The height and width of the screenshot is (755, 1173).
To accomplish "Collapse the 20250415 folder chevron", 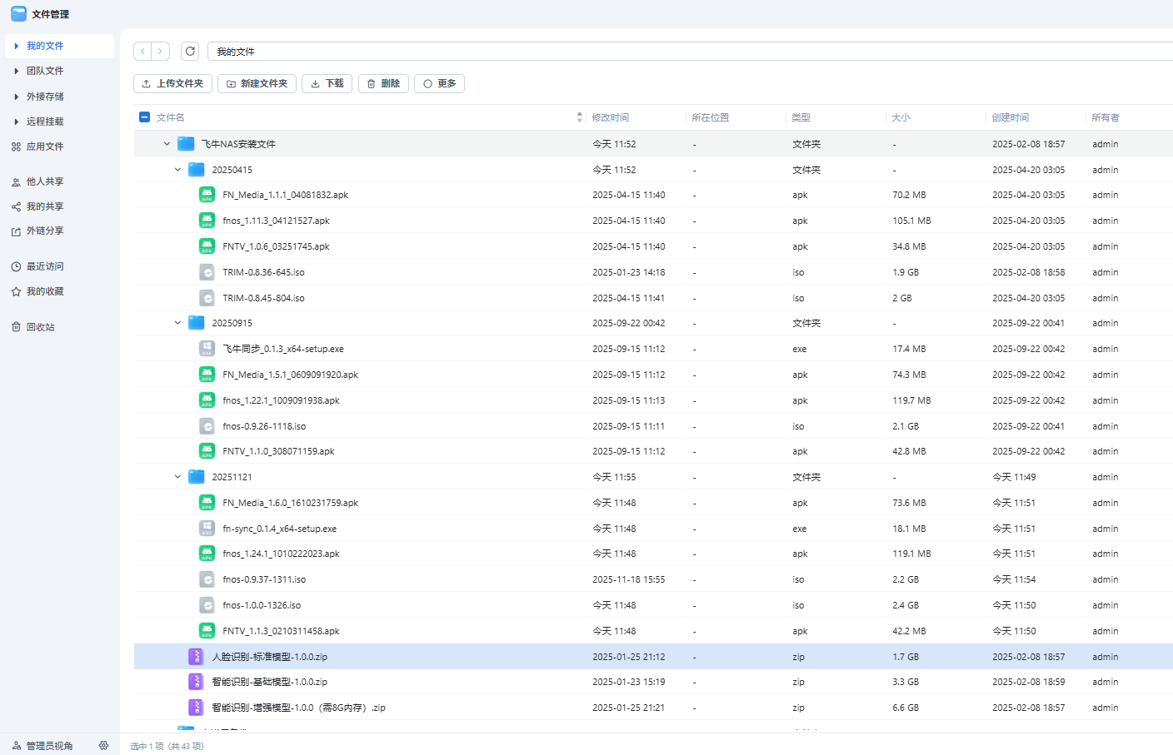I will point(177,170).
